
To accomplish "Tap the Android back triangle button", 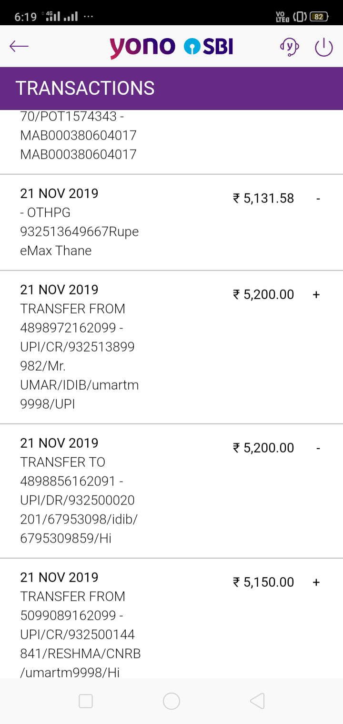I will tap(257, 701).
